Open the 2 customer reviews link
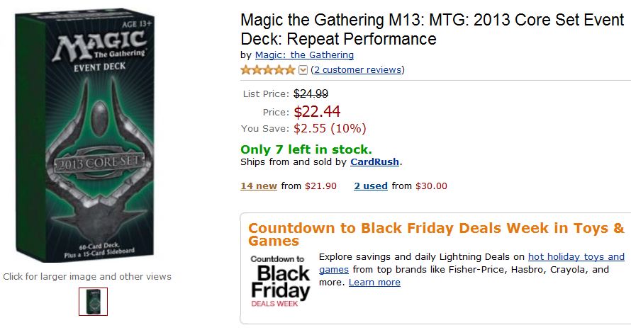Image resolution: width=631 pixels, height=330 pixels. [x=358, y=69]
